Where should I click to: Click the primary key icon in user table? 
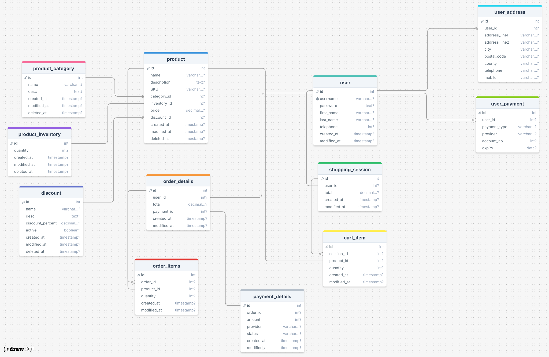tap(317, 92)
